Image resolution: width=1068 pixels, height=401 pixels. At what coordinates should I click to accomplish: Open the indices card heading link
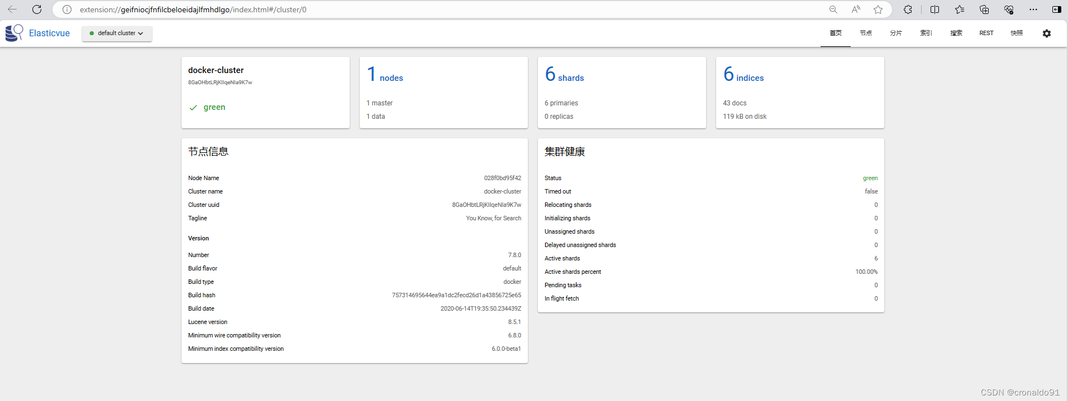(x=743, y=74)
